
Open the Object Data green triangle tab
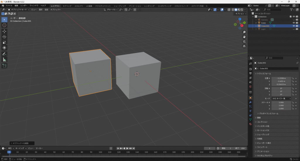coord(250,119)
